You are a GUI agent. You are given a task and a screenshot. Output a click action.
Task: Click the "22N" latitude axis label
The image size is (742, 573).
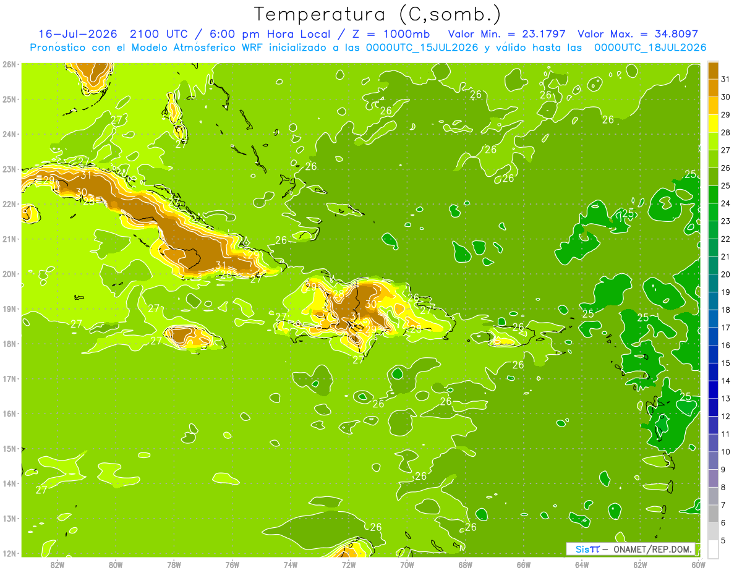[x=9, y=204]
